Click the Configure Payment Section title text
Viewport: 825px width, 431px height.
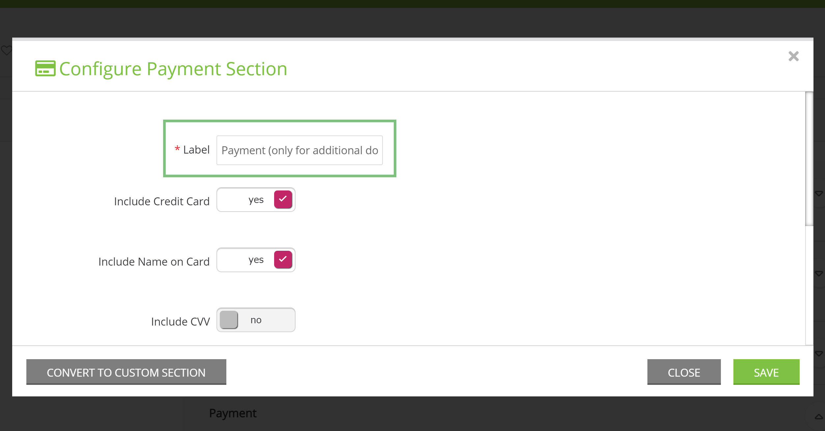click(173, 69)
